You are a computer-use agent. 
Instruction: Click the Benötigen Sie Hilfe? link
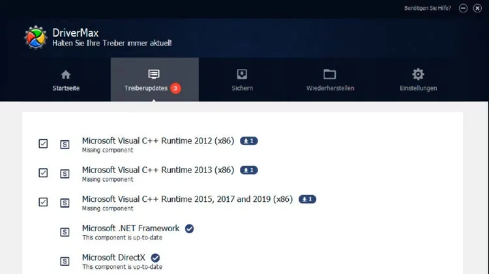pos(427,8)
